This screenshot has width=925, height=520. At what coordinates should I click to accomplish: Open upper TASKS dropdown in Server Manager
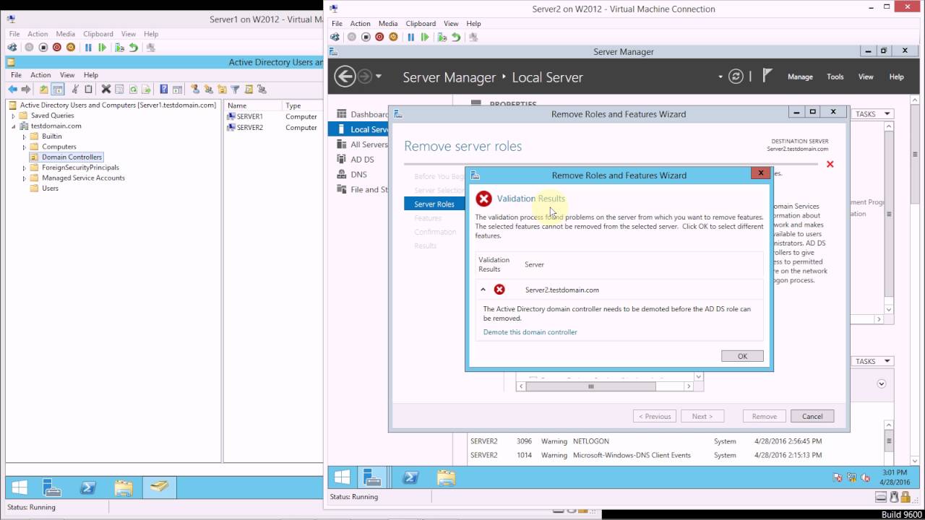click(872, 114)
